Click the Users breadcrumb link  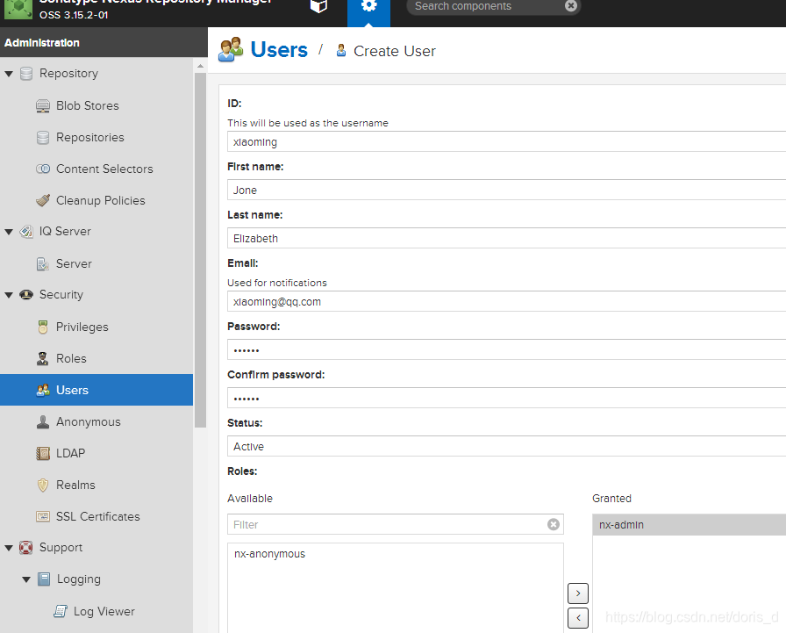279,50
